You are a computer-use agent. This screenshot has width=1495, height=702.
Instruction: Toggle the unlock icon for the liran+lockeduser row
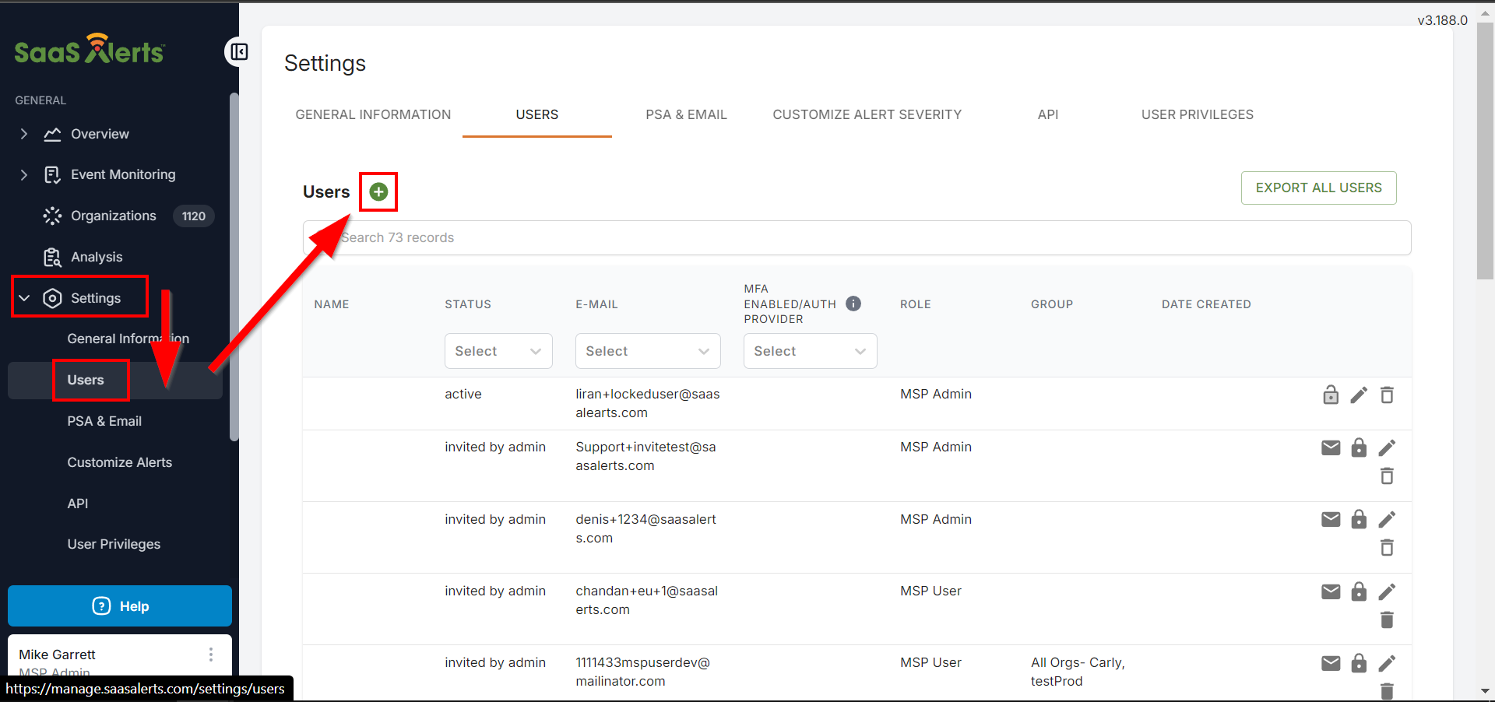[1331, 395]
